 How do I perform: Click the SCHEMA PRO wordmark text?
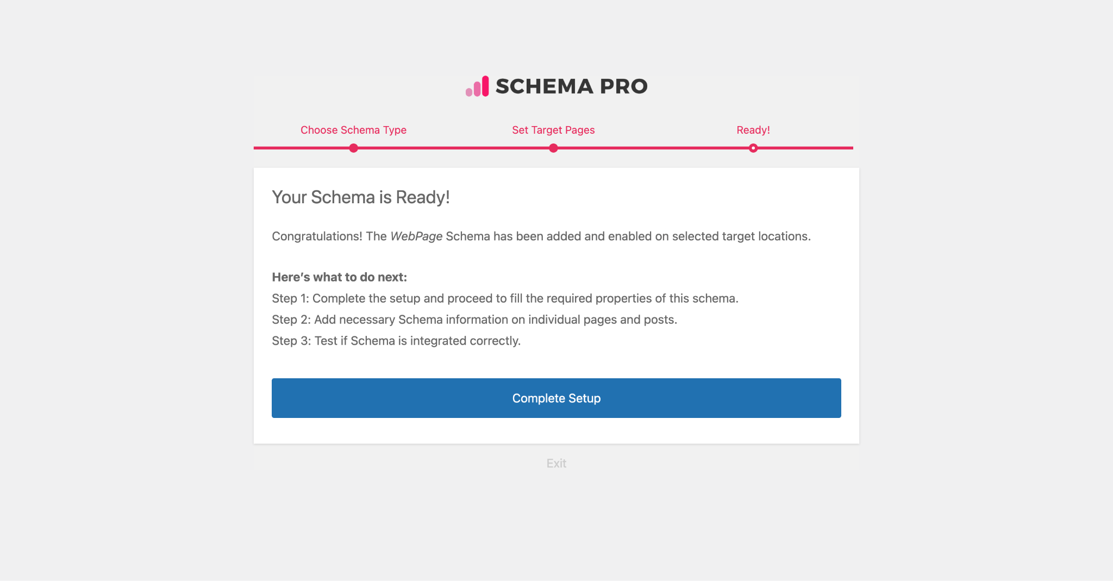[x=571, y=86]
